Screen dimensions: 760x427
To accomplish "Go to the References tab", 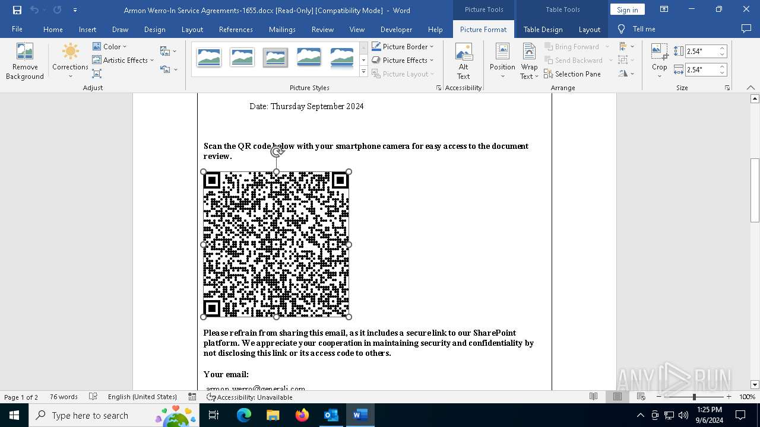I will pyautogui.click(x=236, y=29).
